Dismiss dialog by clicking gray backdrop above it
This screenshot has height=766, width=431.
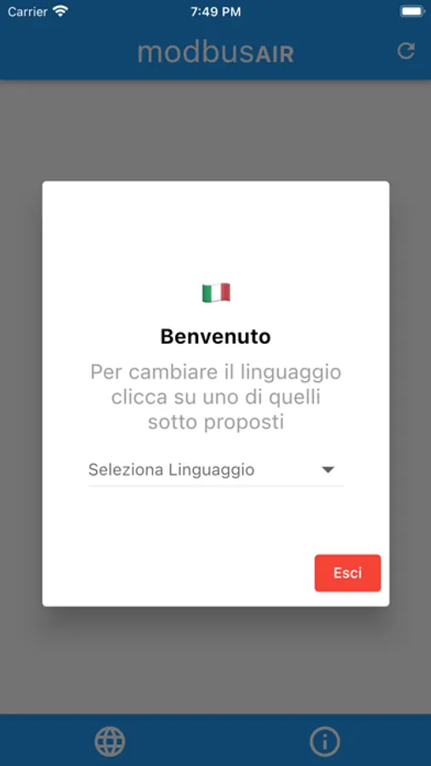216,130
